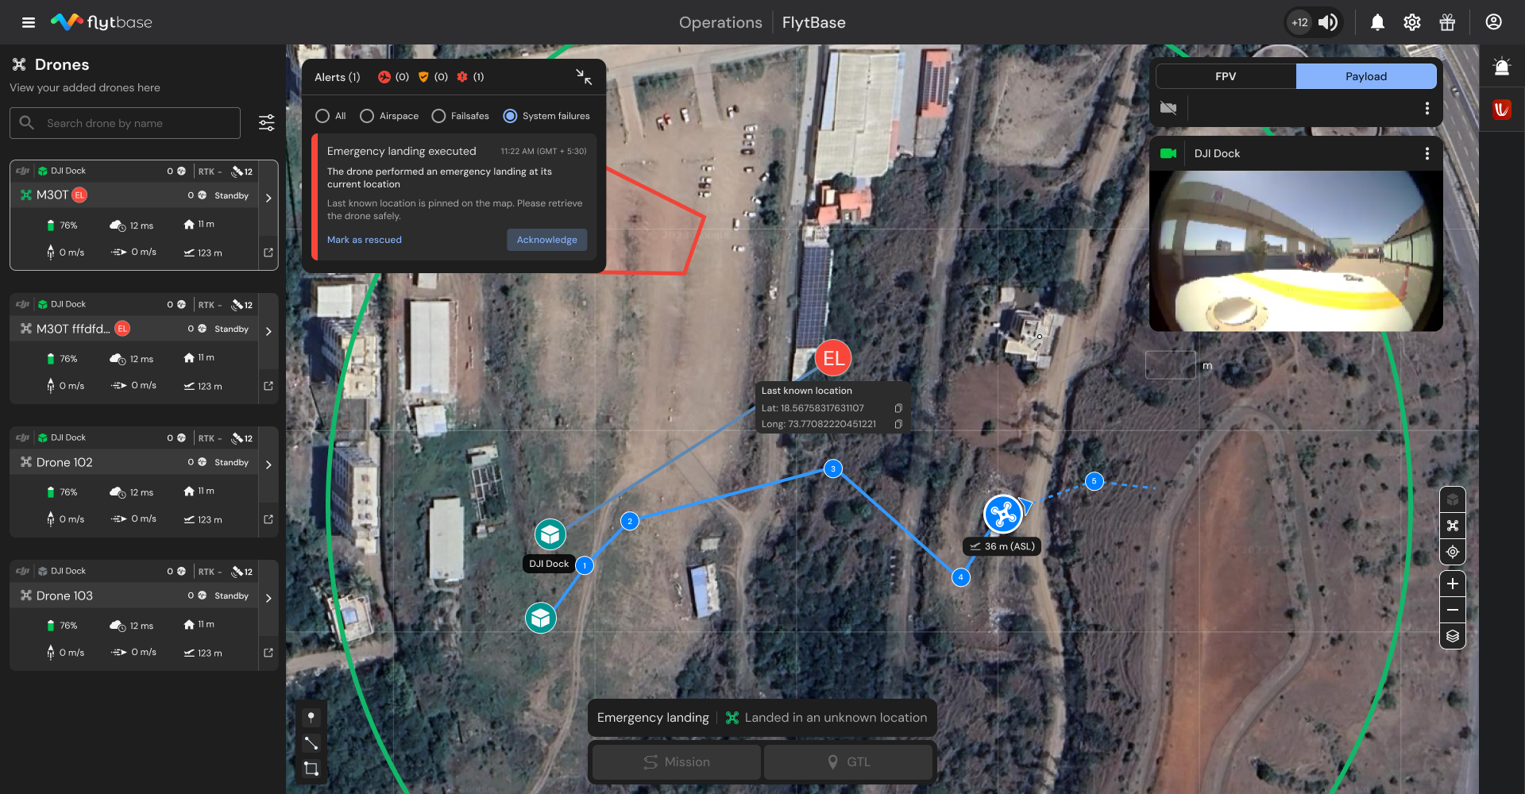Select waypoint 4 on the map
1525x794 pixels.
click(x=961, y=577)
